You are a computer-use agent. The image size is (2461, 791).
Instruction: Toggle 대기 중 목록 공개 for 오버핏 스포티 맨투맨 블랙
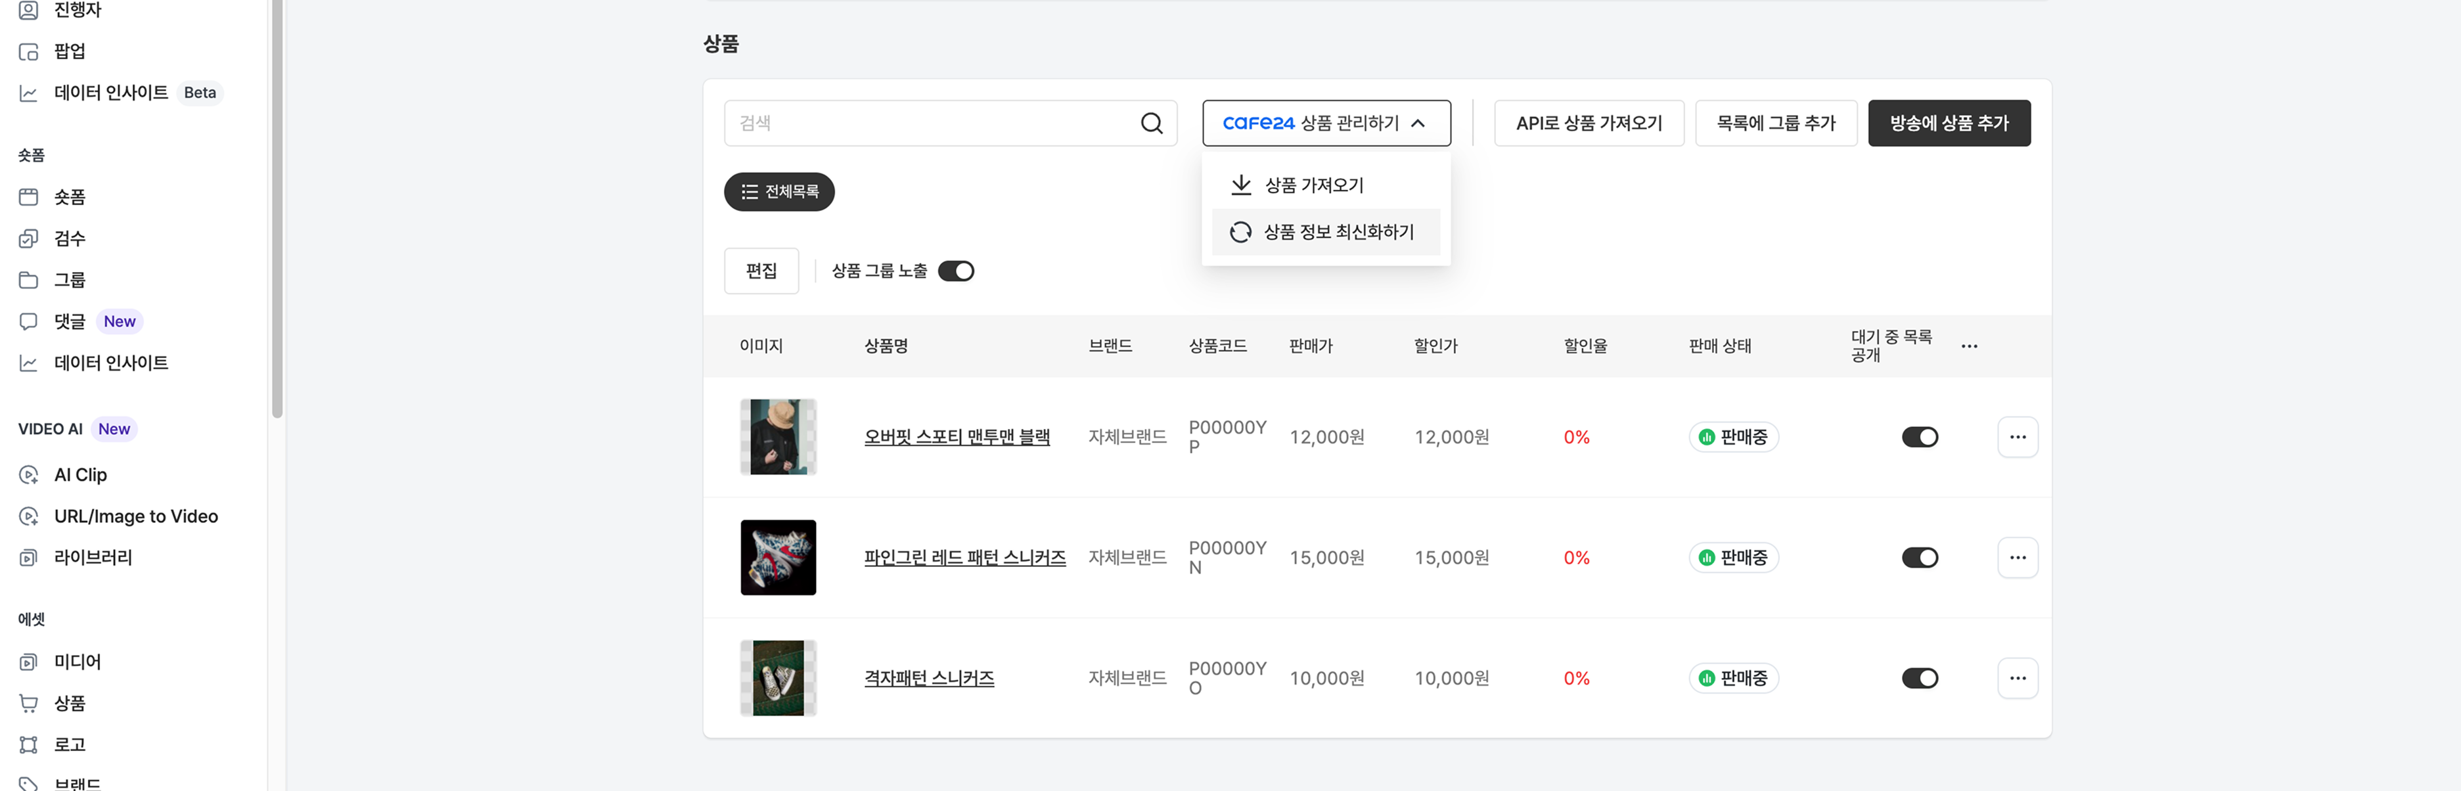(1919, 437)
